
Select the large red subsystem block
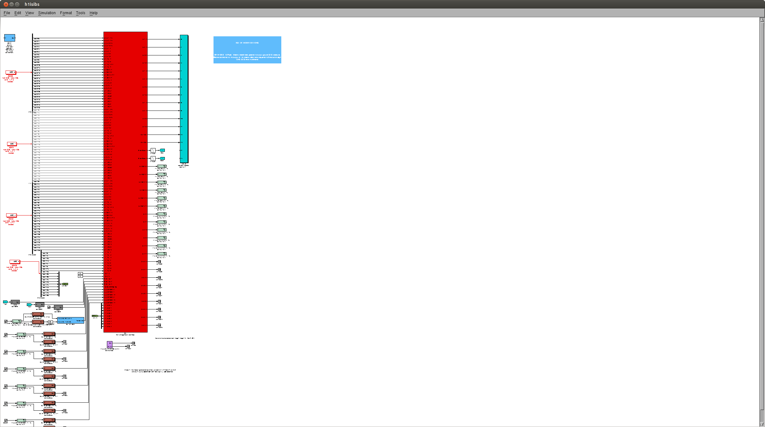[125, 182]
